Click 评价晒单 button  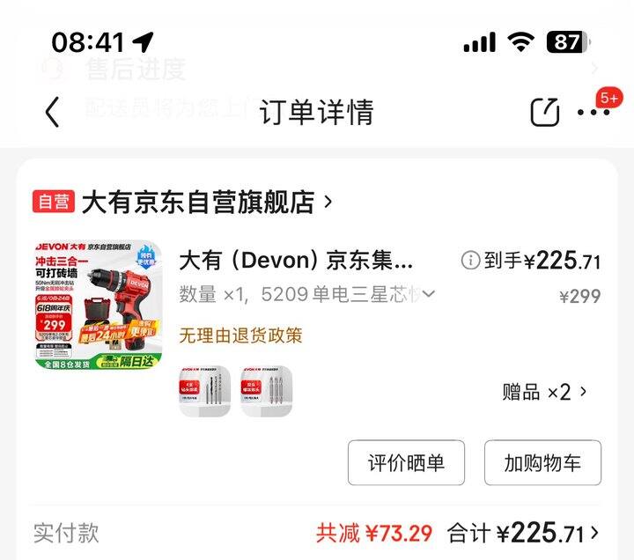click(x=406, y=462)
